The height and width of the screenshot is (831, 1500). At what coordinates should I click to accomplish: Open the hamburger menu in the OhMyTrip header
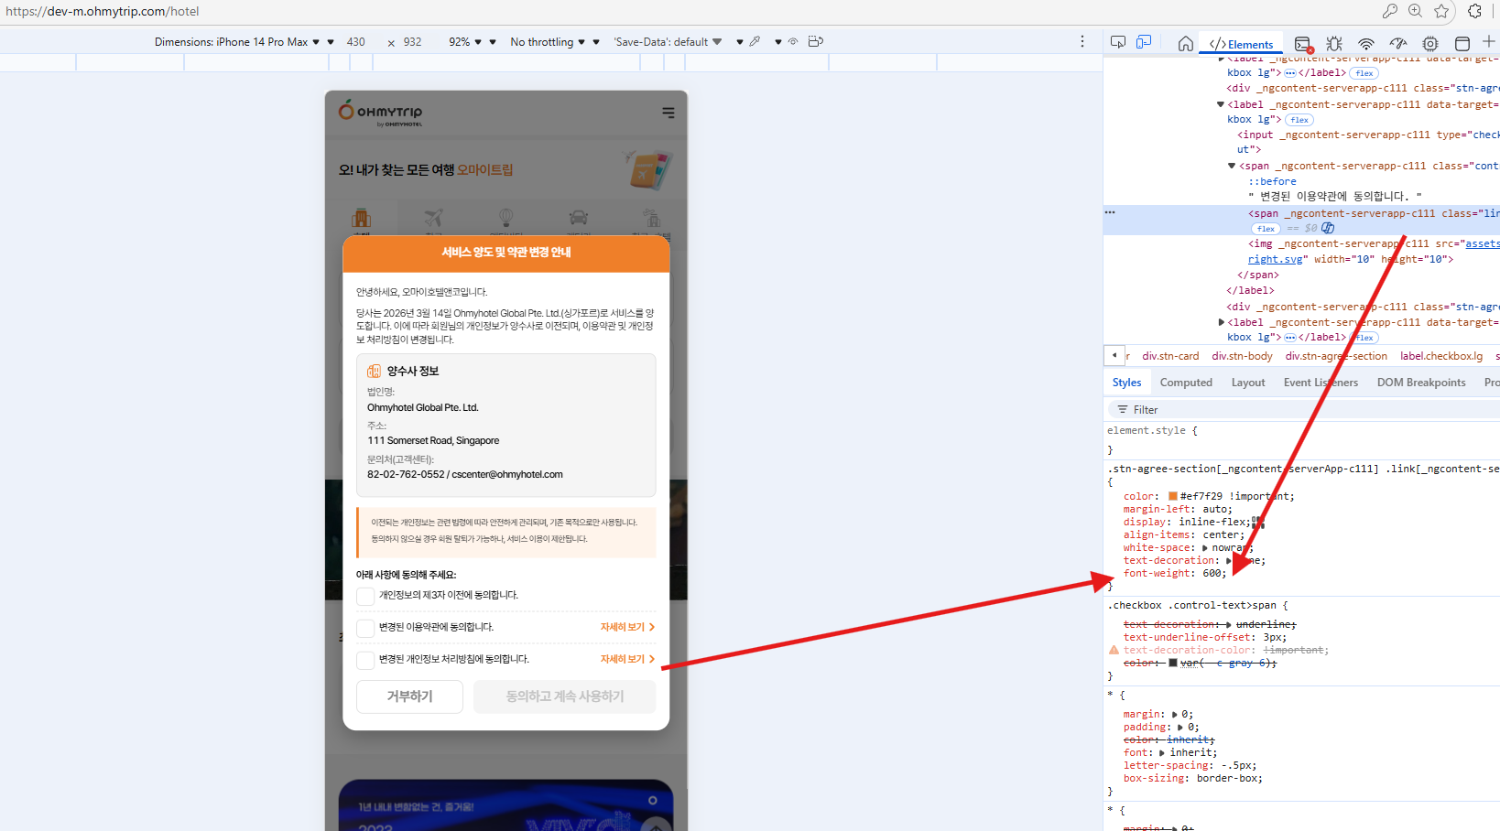(668, 113)
